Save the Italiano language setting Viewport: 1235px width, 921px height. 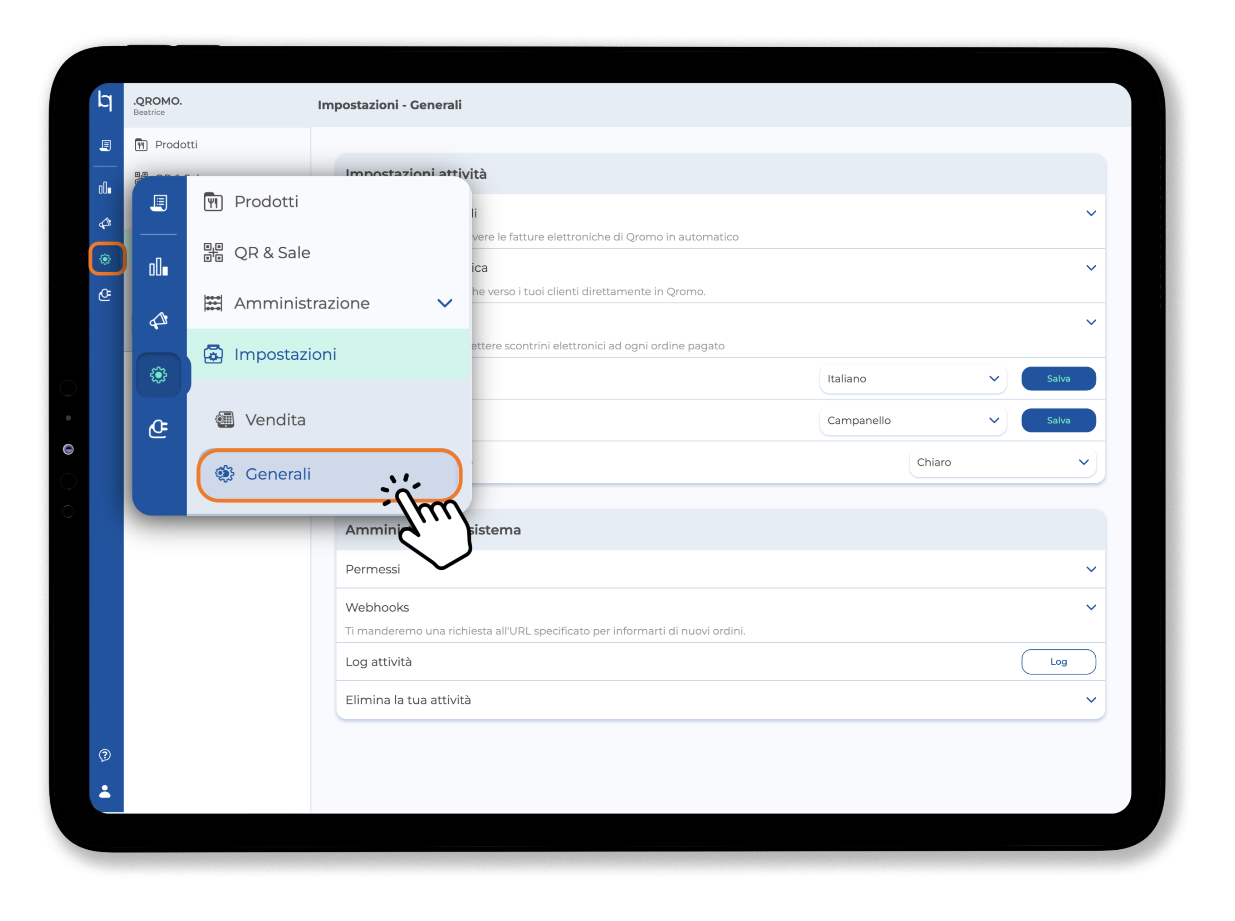1058,378
